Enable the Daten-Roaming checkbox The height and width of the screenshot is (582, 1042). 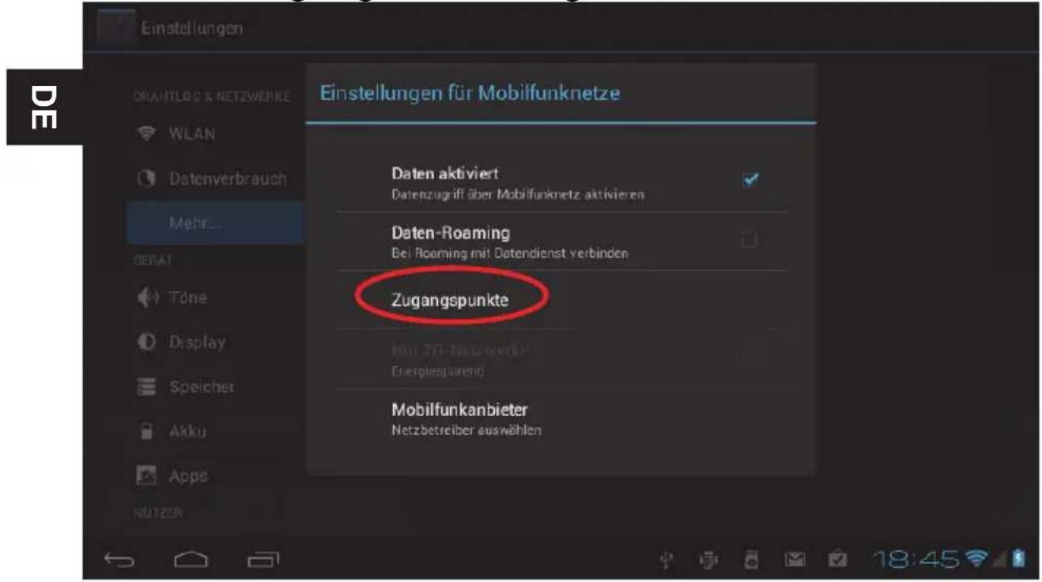point(749,239)
